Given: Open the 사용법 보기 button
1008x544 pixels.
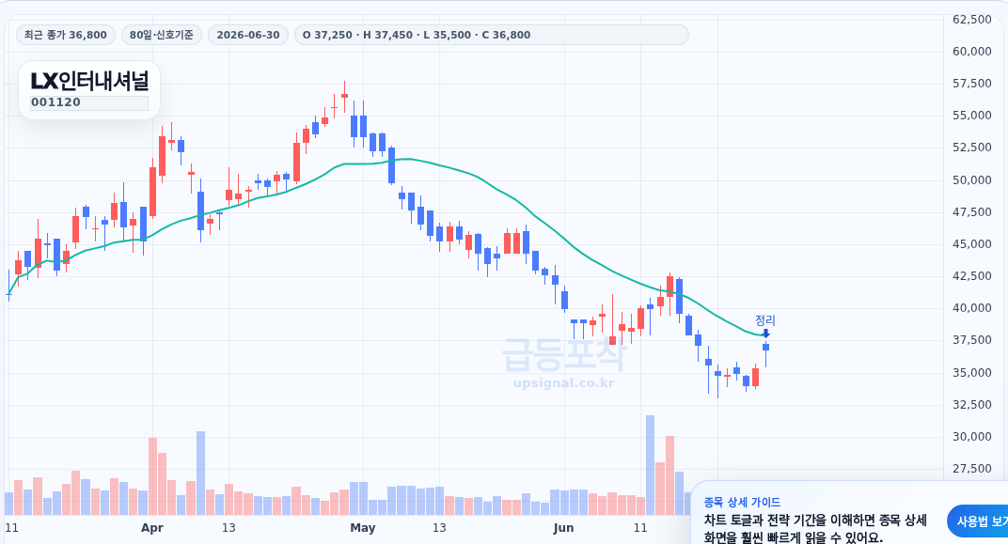Looking at the screenshot, I should 979,521.
